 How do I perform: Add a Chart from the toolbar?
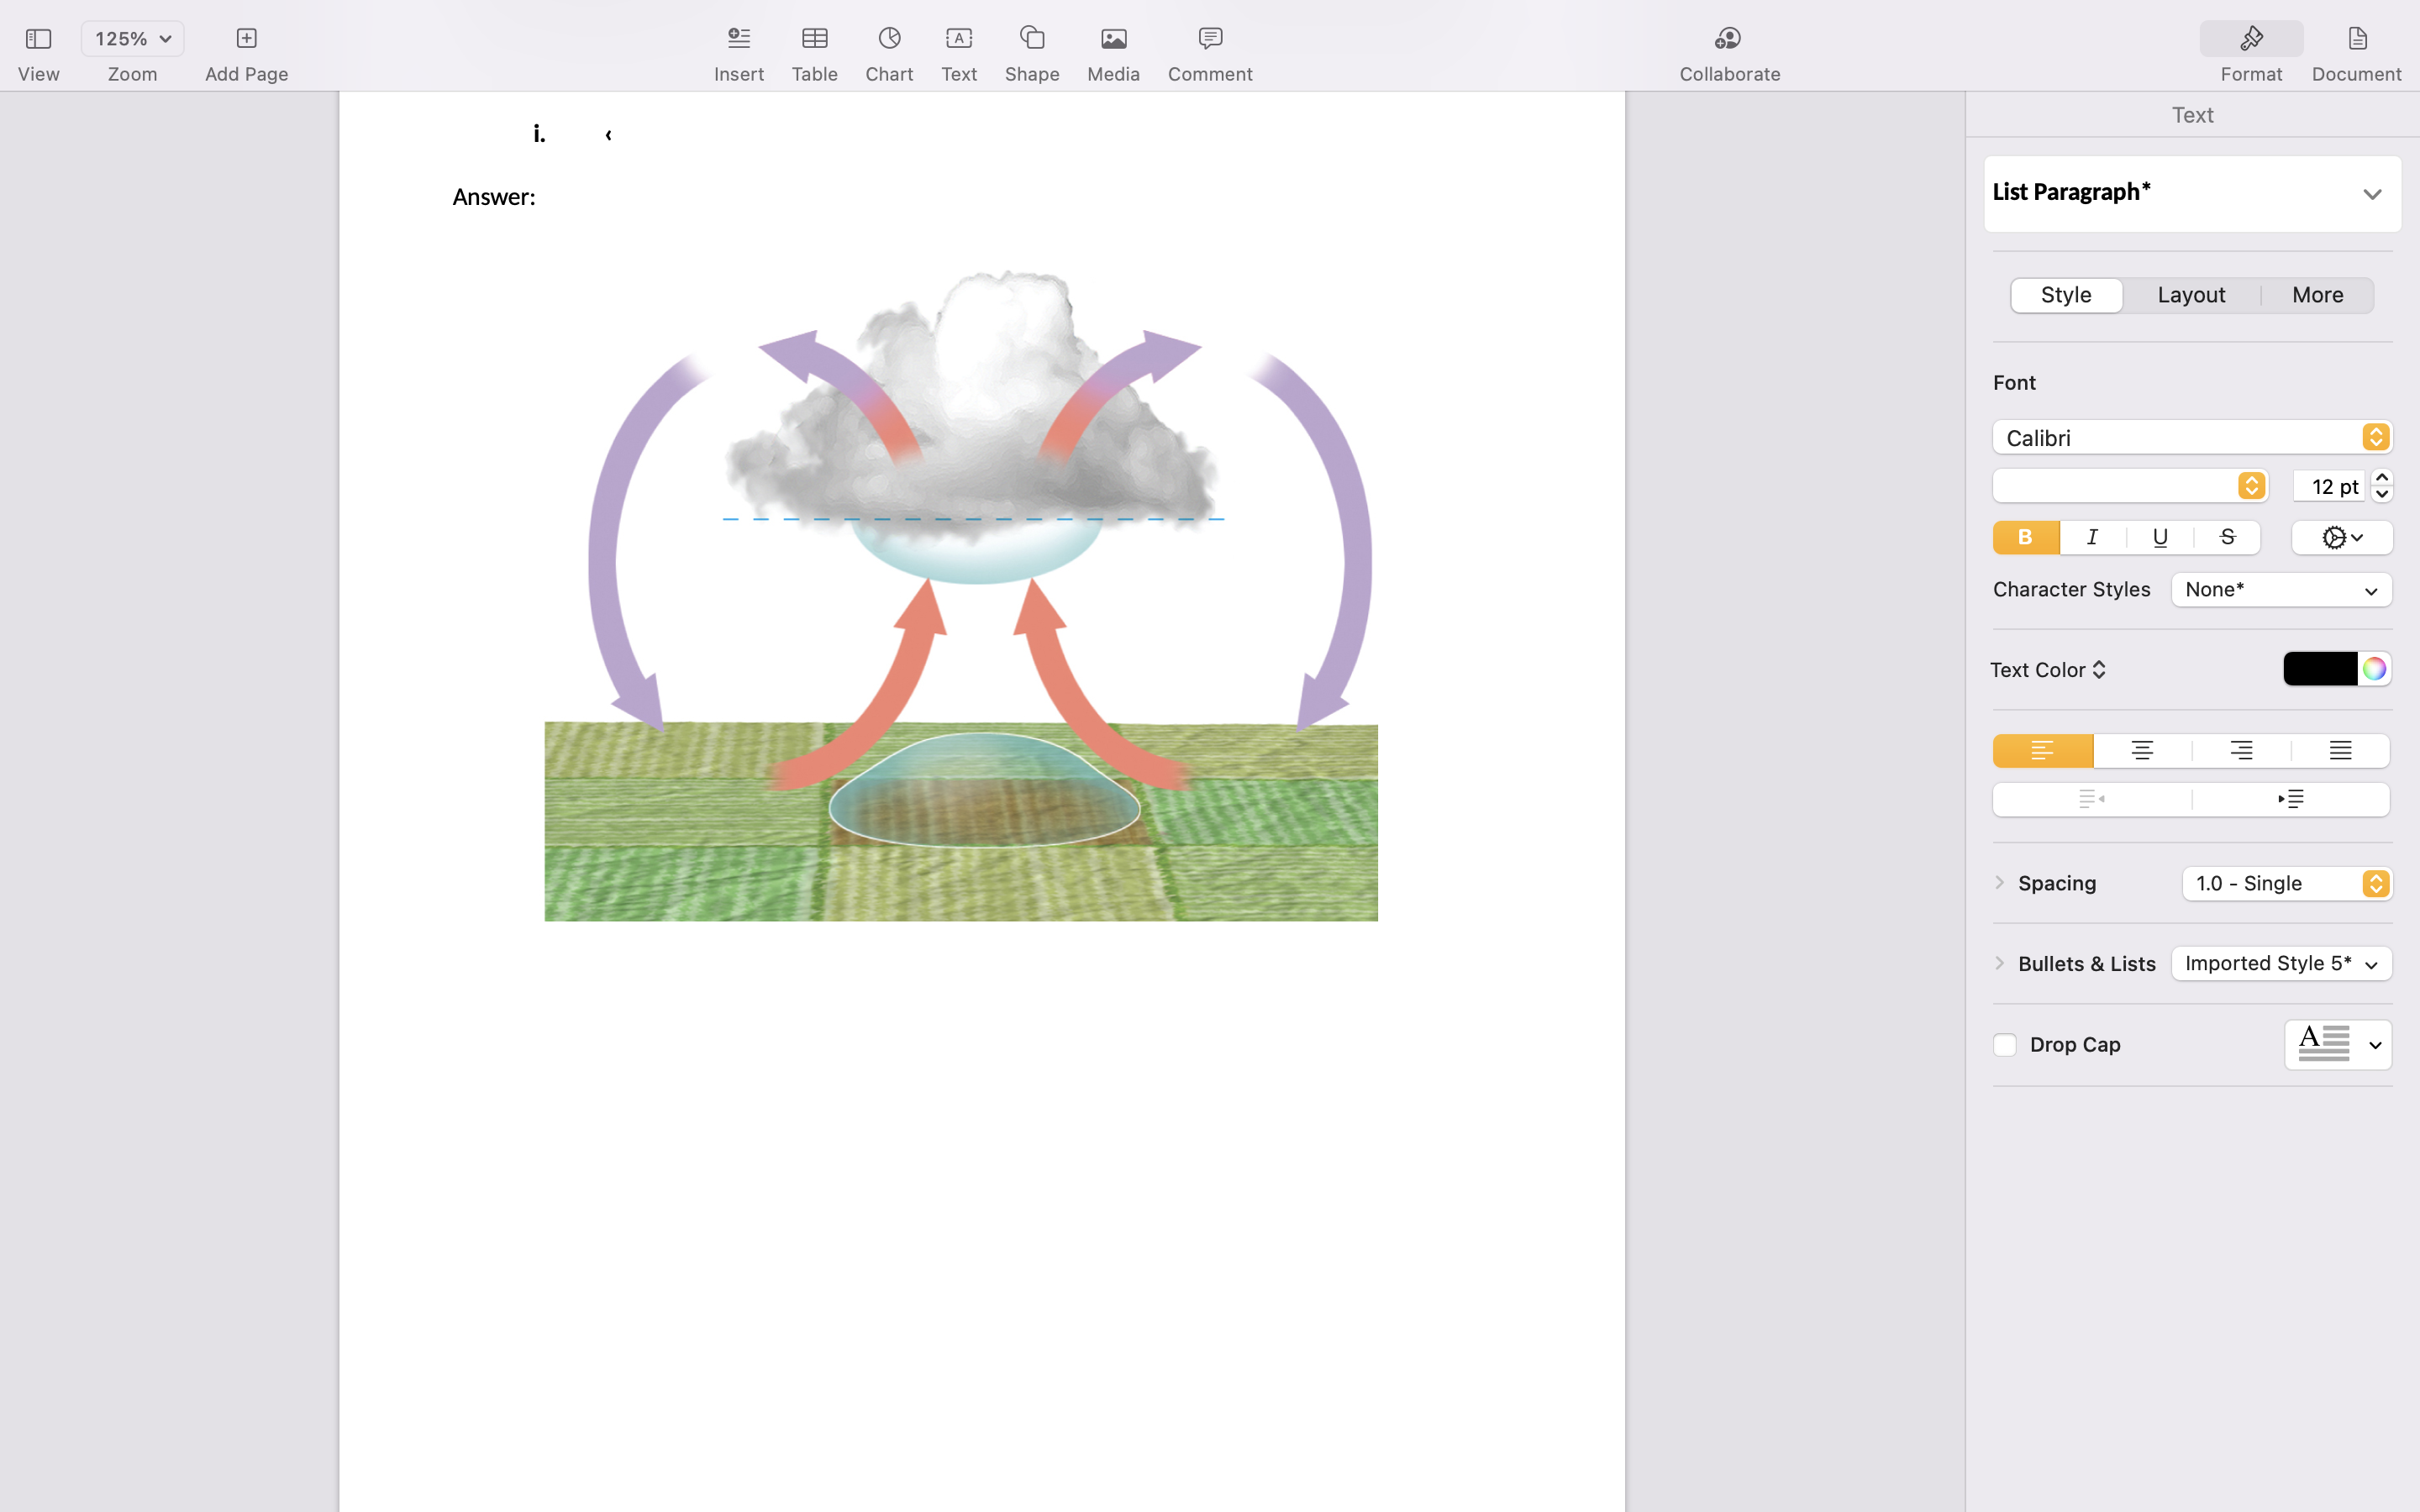(x=889, y=39)
